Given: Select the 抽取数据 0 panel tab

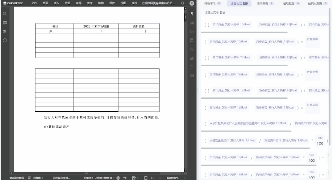Looking at the screenshot, I should coord(291,3).
